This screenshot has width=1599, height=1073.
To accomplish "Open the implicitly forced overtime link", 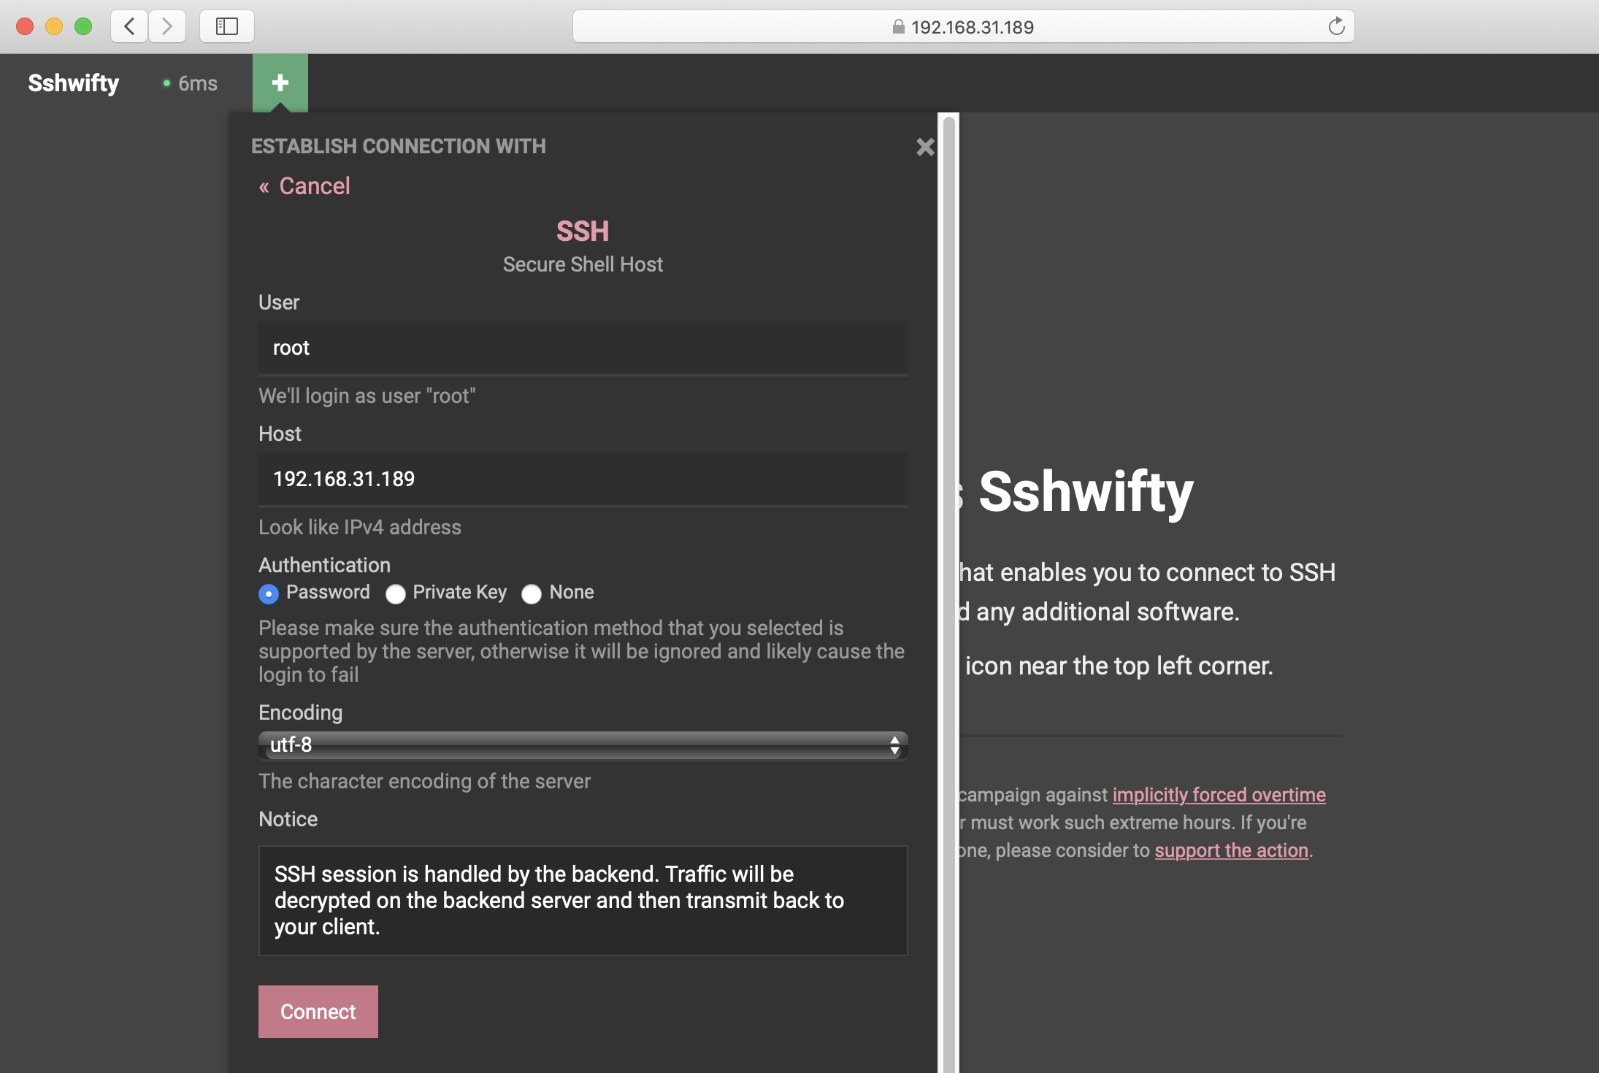I will click(1219, 795).
